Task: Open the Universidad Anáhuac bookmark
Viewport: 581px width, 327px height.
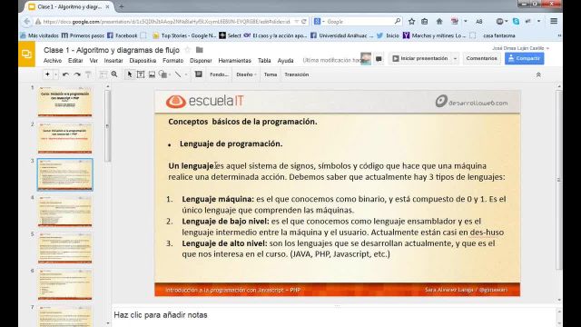Action: click(x=341, y=35)
